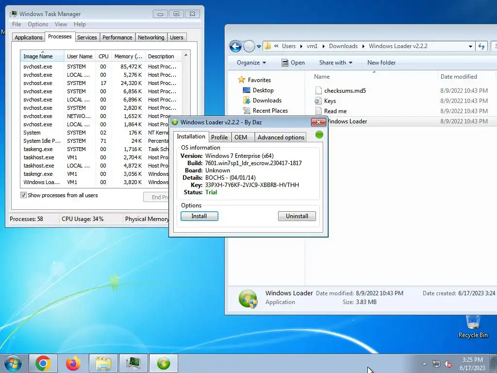Viewport: 497px width, 373px height.
Task: Go forward in Explorer window
Action: 249,46
